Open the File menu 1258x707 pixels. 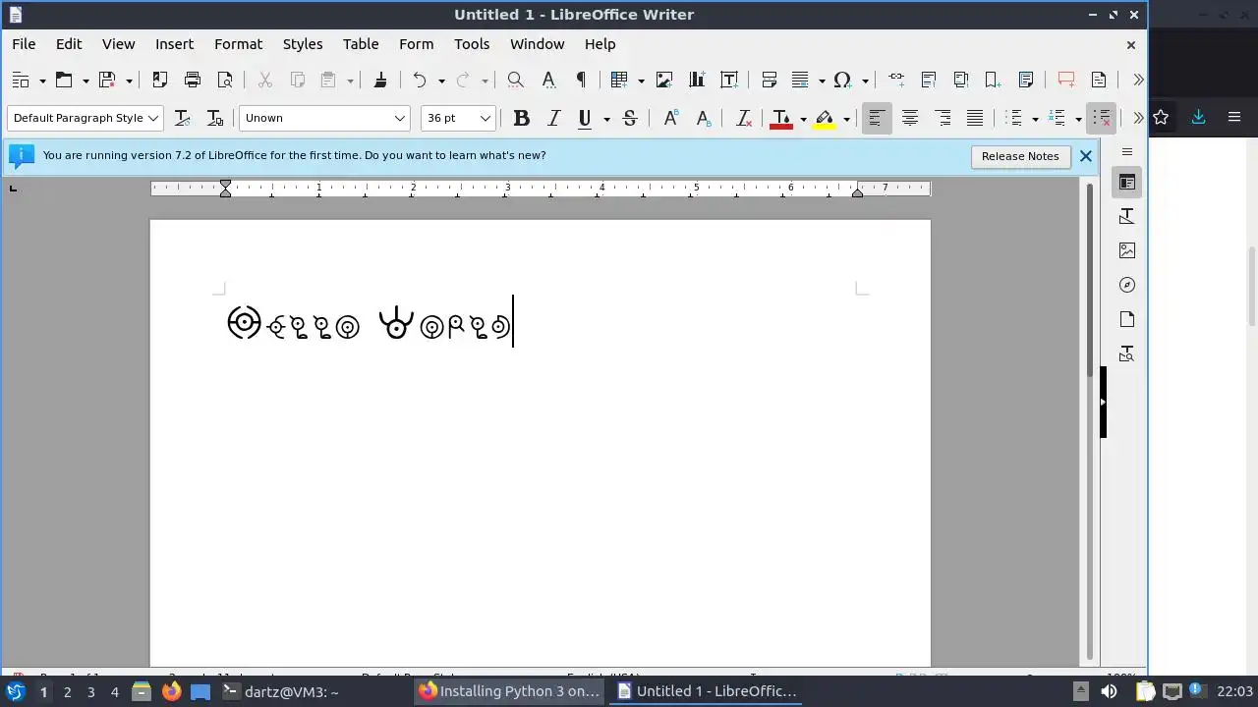click(x=24, y=44)
